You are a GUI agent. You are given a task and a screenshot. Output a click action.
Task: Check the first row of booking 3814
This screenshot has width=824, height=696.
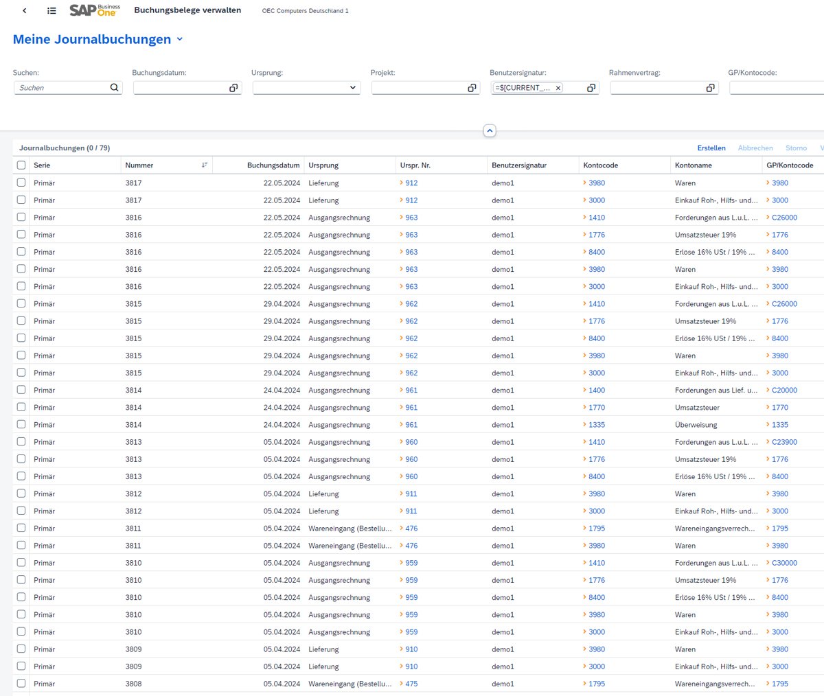(x=21, y=390)
